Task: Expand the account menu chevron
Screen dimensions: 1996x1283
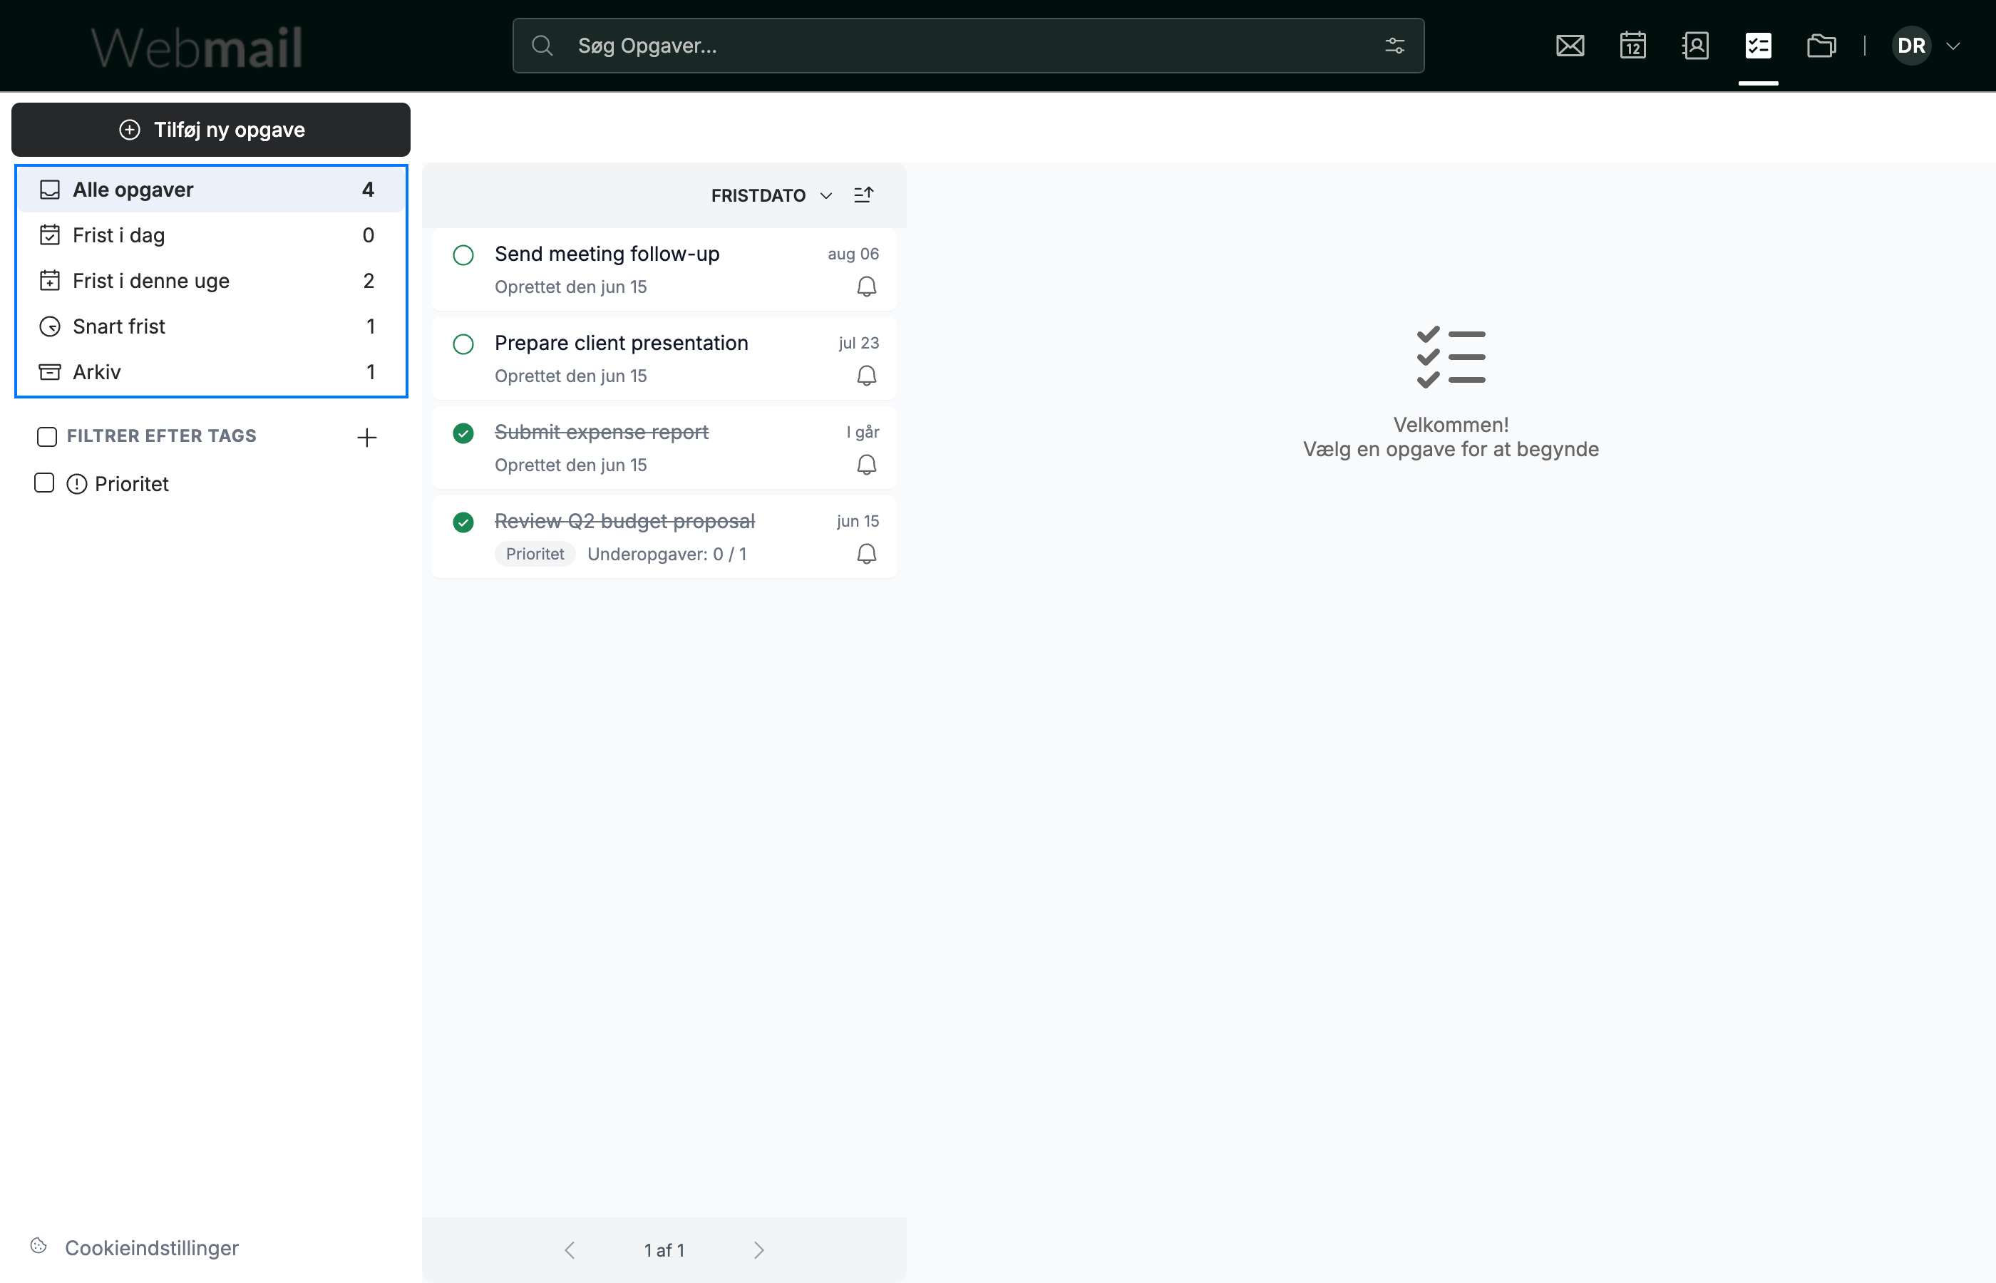Action: point(1953,46)
